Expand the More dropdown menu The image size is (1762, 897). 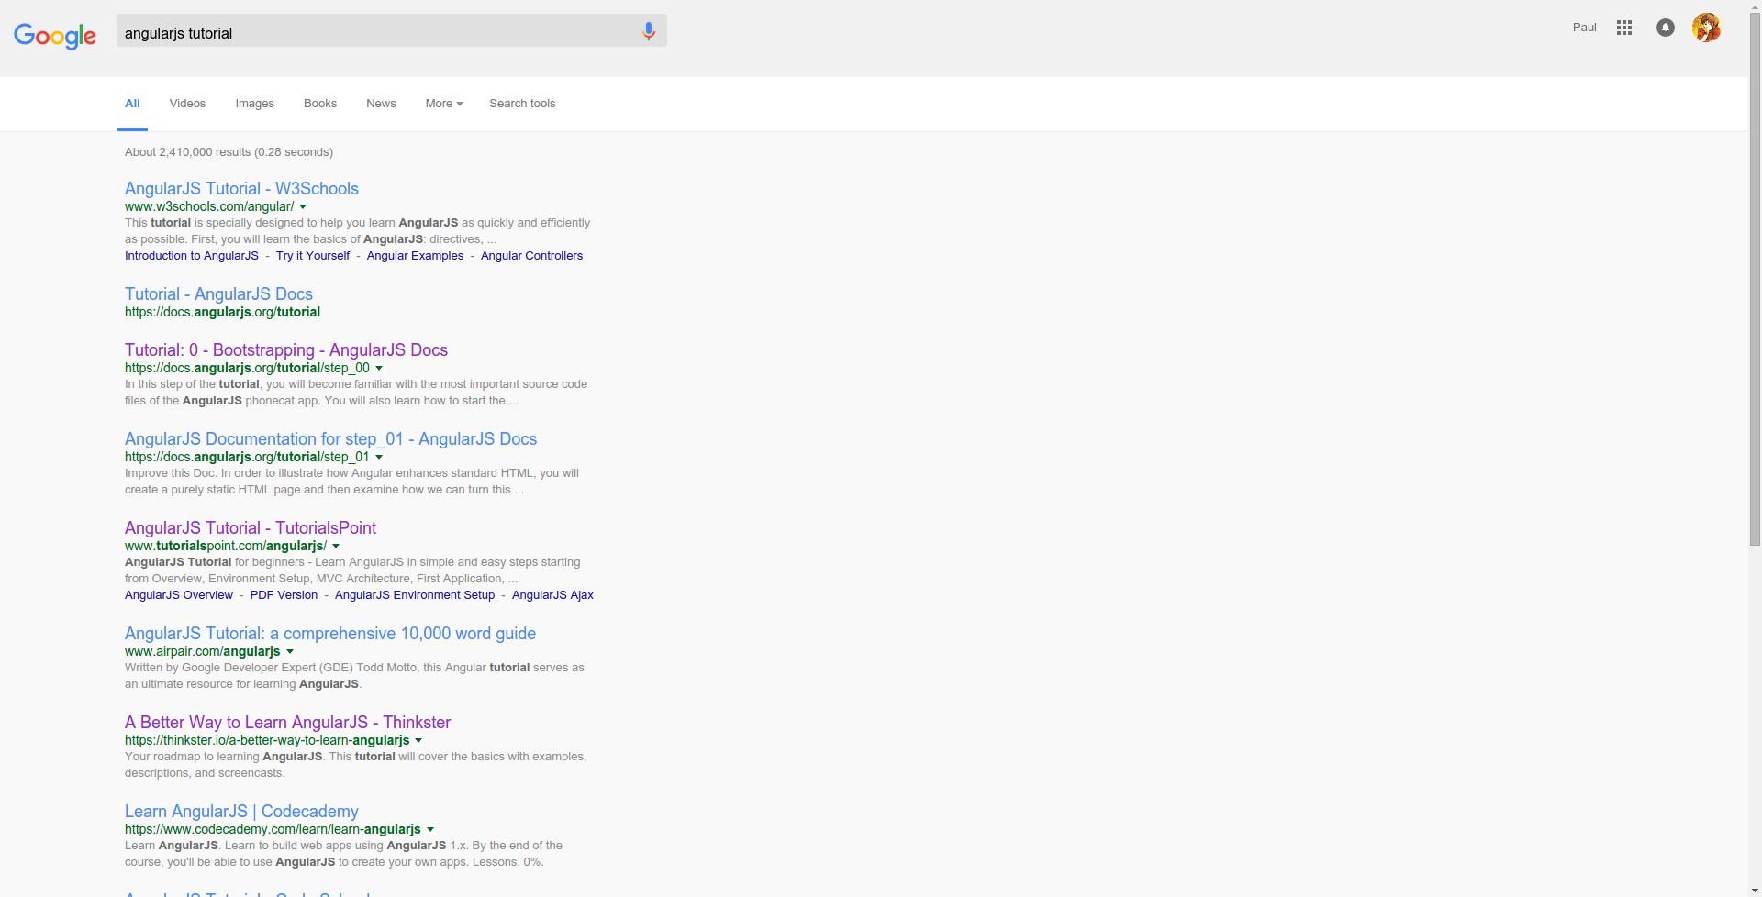pos(444,104)
